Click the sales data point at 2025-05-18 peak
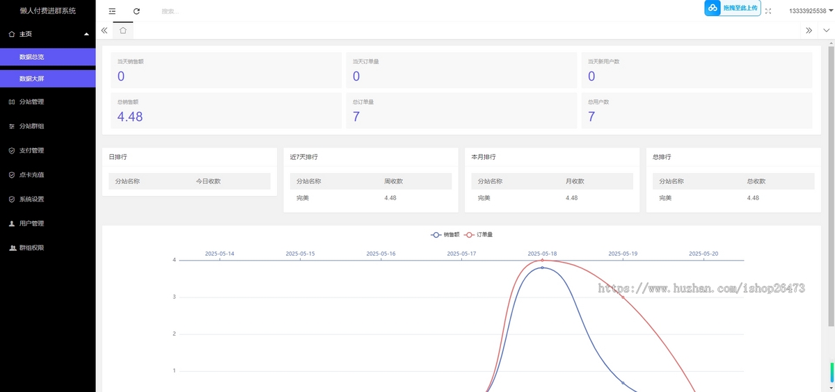Viewport: 835px width, 392px height. 542,268
